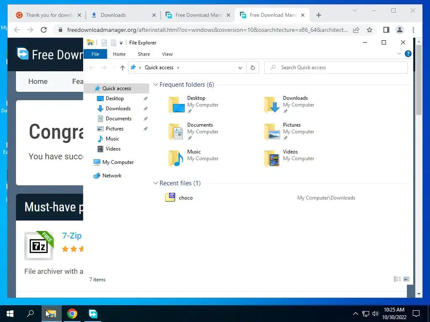Click Home link on Free Download Manager page

coord(38,81)
